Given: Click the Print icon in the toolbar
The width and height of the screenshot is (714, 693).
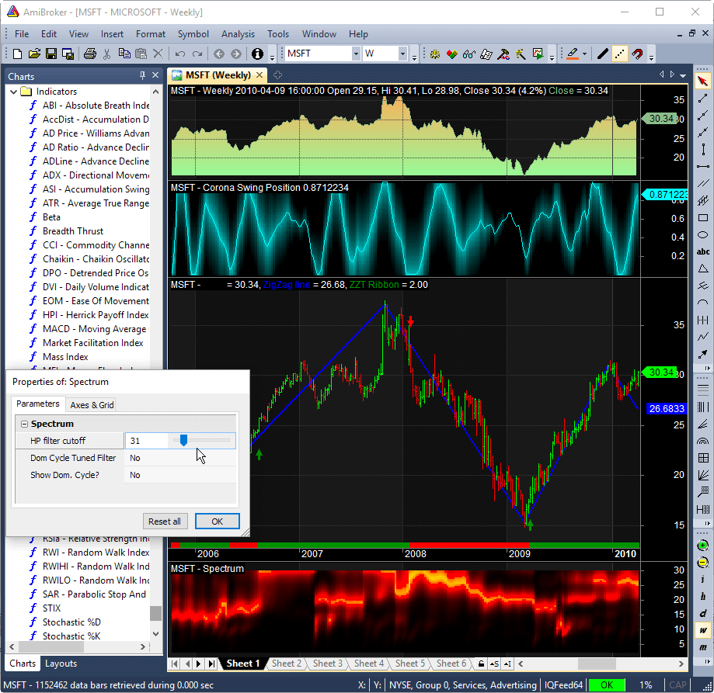Looking at the screenshot, I should [x=89, y=54].
